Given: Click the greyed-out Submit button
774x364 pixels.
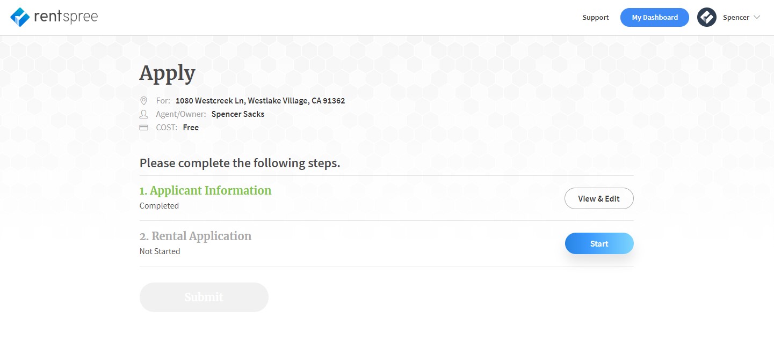Looking at the screenshot, I should [204, 297].
